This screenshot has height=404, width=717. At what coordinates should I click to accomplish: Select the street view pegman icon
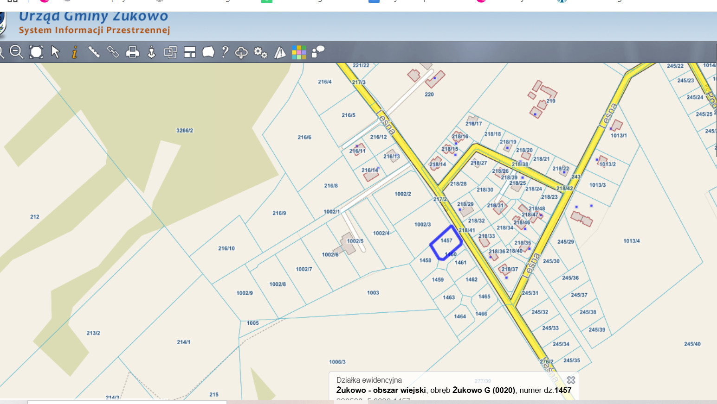coord(151,52)
